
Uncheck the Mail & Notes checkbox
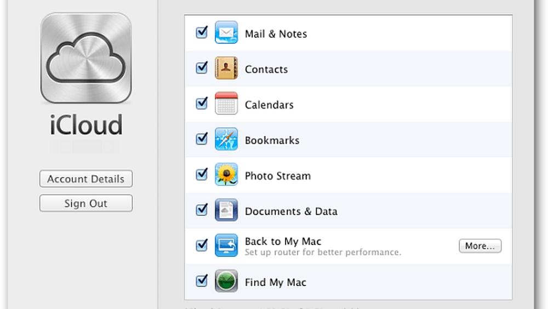(202, 33)
